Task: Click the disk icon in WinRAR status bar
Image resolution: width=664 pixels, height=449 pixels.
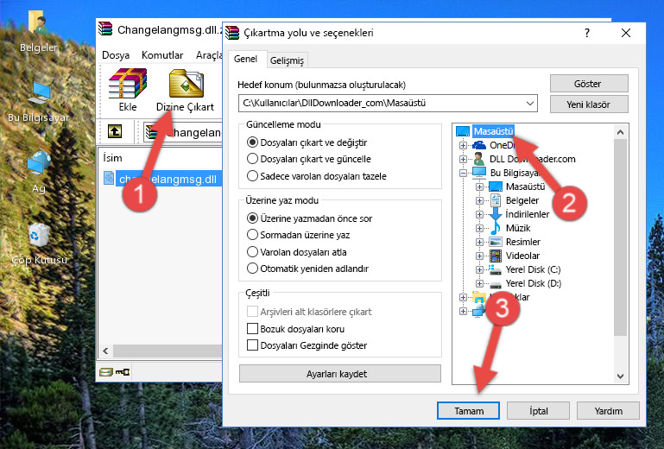Action: coord(106,372)
